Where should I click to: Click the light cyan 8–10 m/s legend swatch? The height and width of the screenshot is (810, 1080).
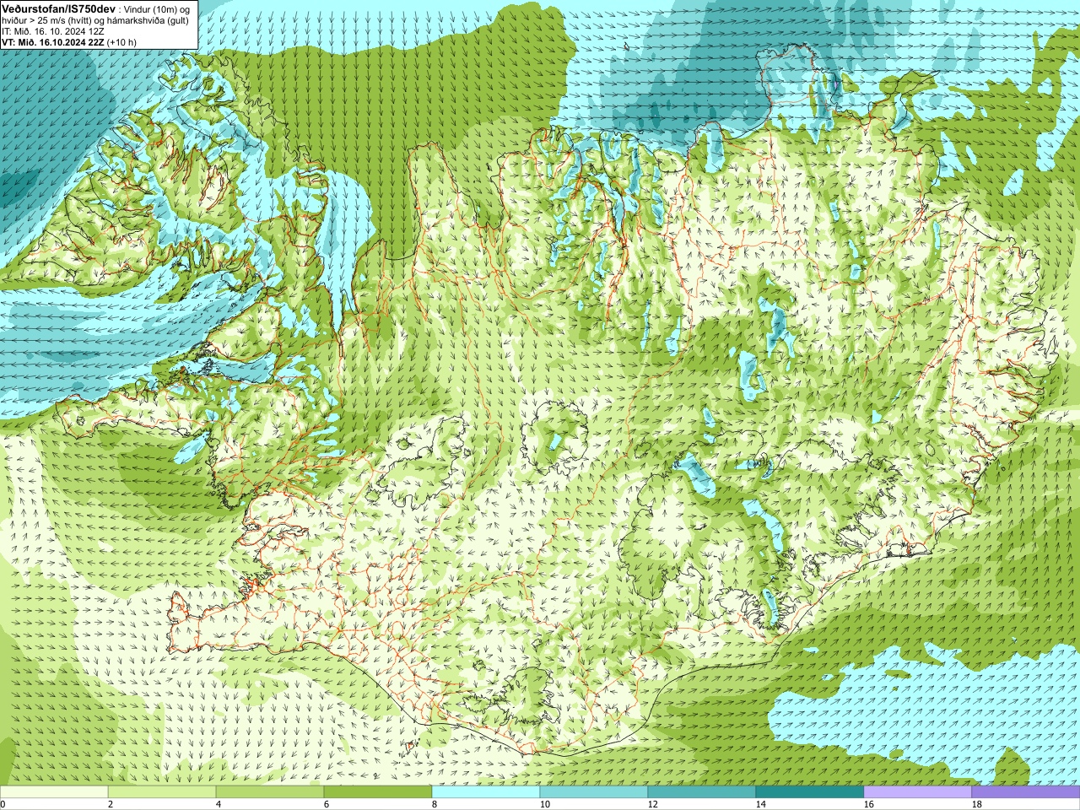click(486, 792)
